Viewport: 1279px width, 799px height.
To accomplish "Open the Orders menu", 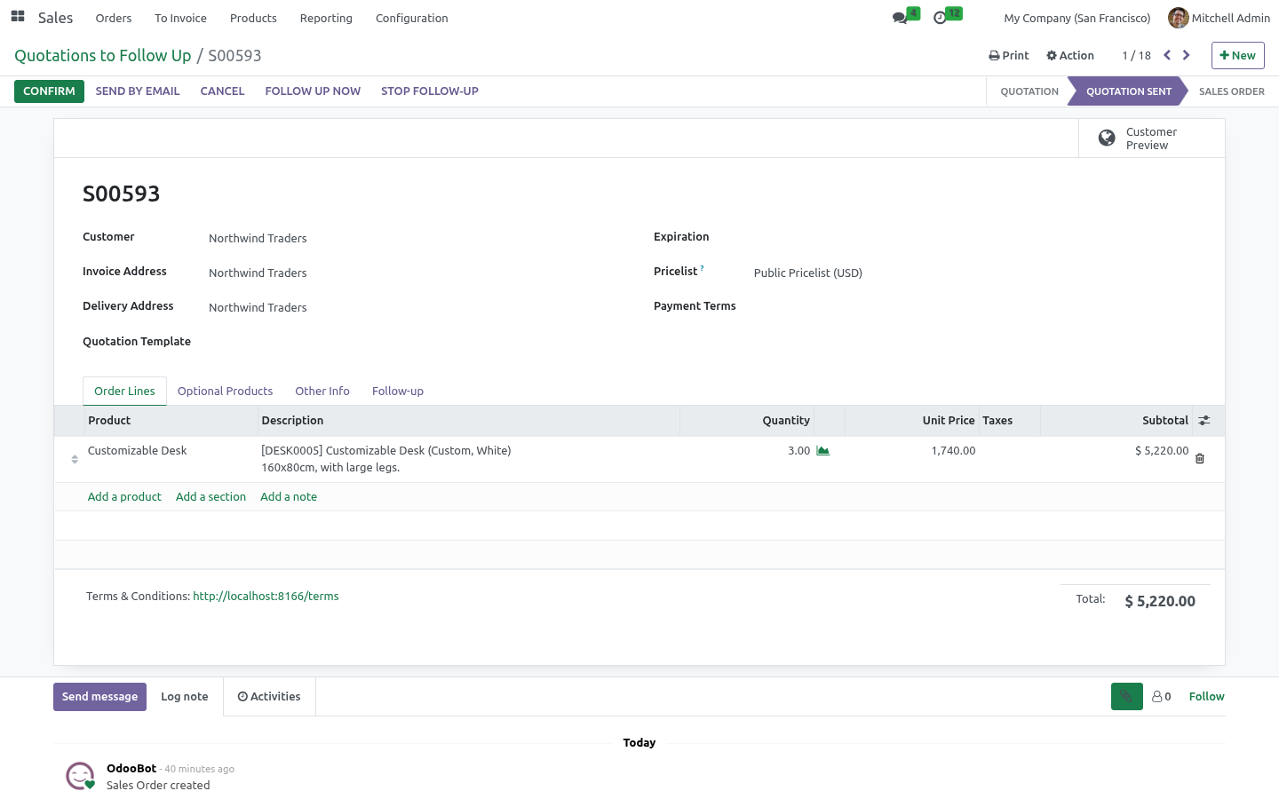I will pos(114,18).
